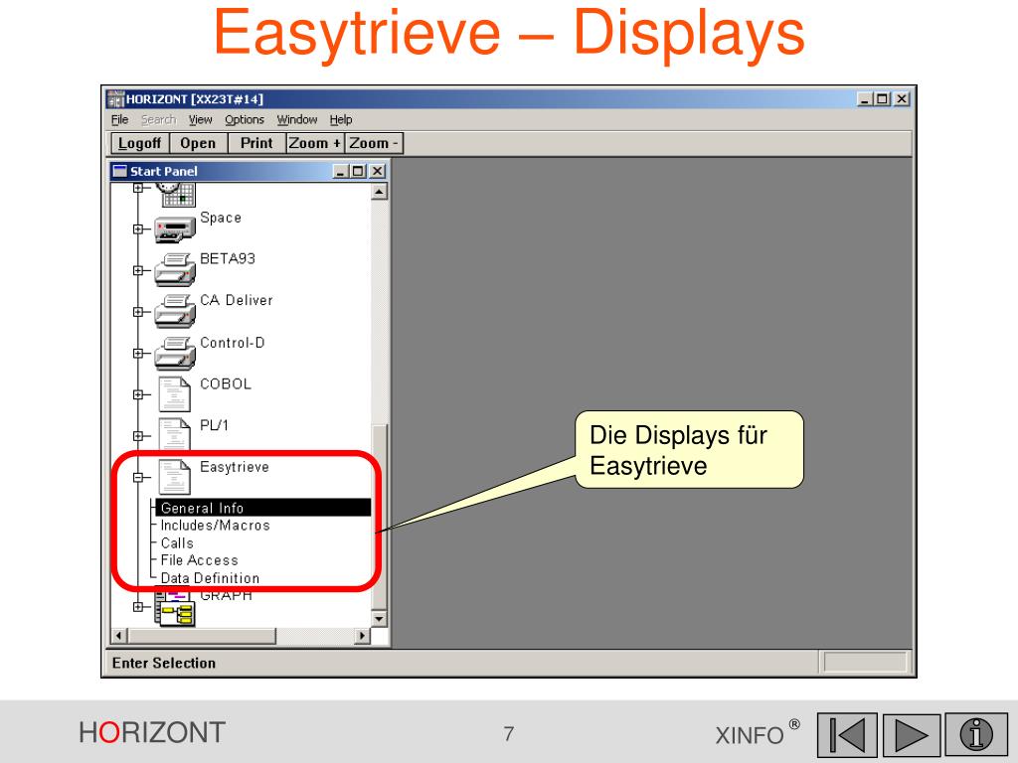Click the PL/1 tree label
This screenshot has width=1018, height=763.
click(215, 425)
